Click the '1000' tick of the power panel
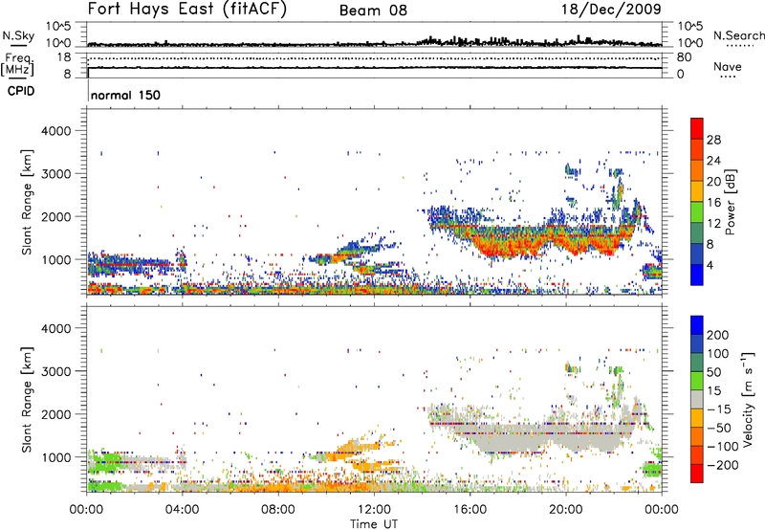765x530 pixels. [x=56, y=259]
